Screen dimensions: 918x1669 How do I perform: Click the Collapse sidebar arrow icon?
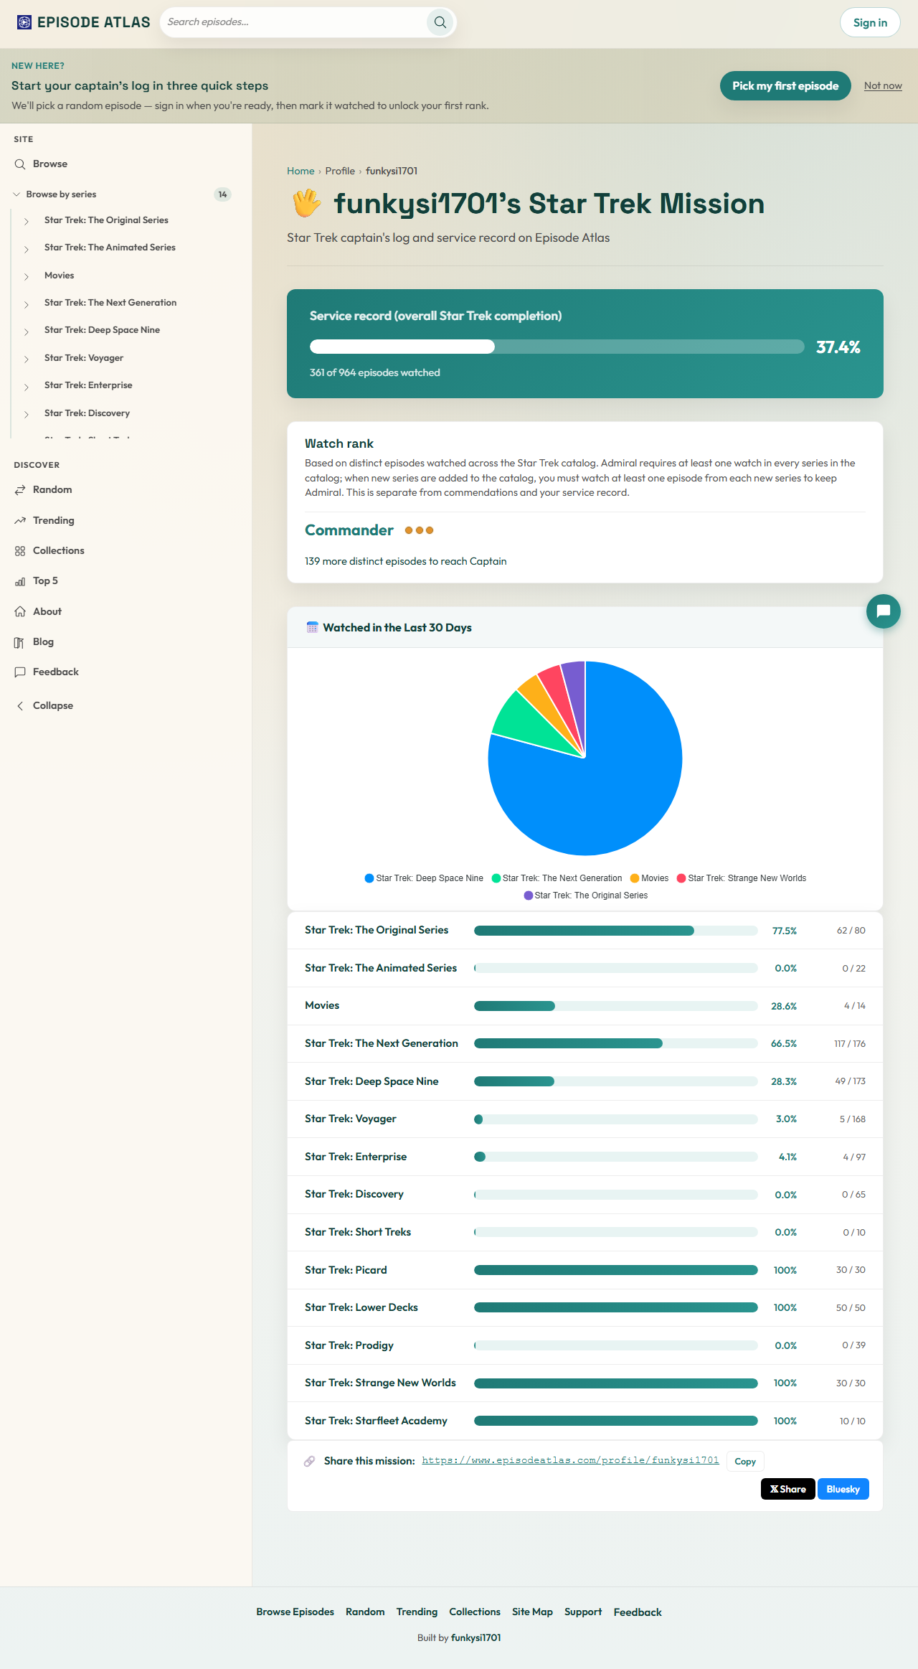coord(20,706)
